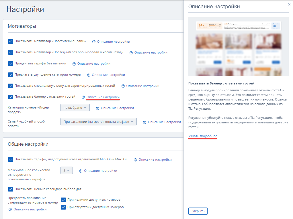Open description link next to «не выбрано» dropdown

(x=117, y=108)
